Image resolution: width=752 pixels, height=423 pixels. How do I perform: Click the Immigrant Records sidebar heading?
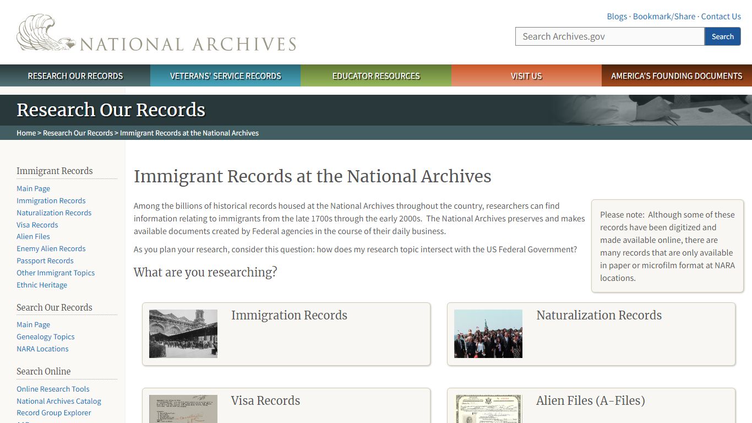tap(55, 171)
